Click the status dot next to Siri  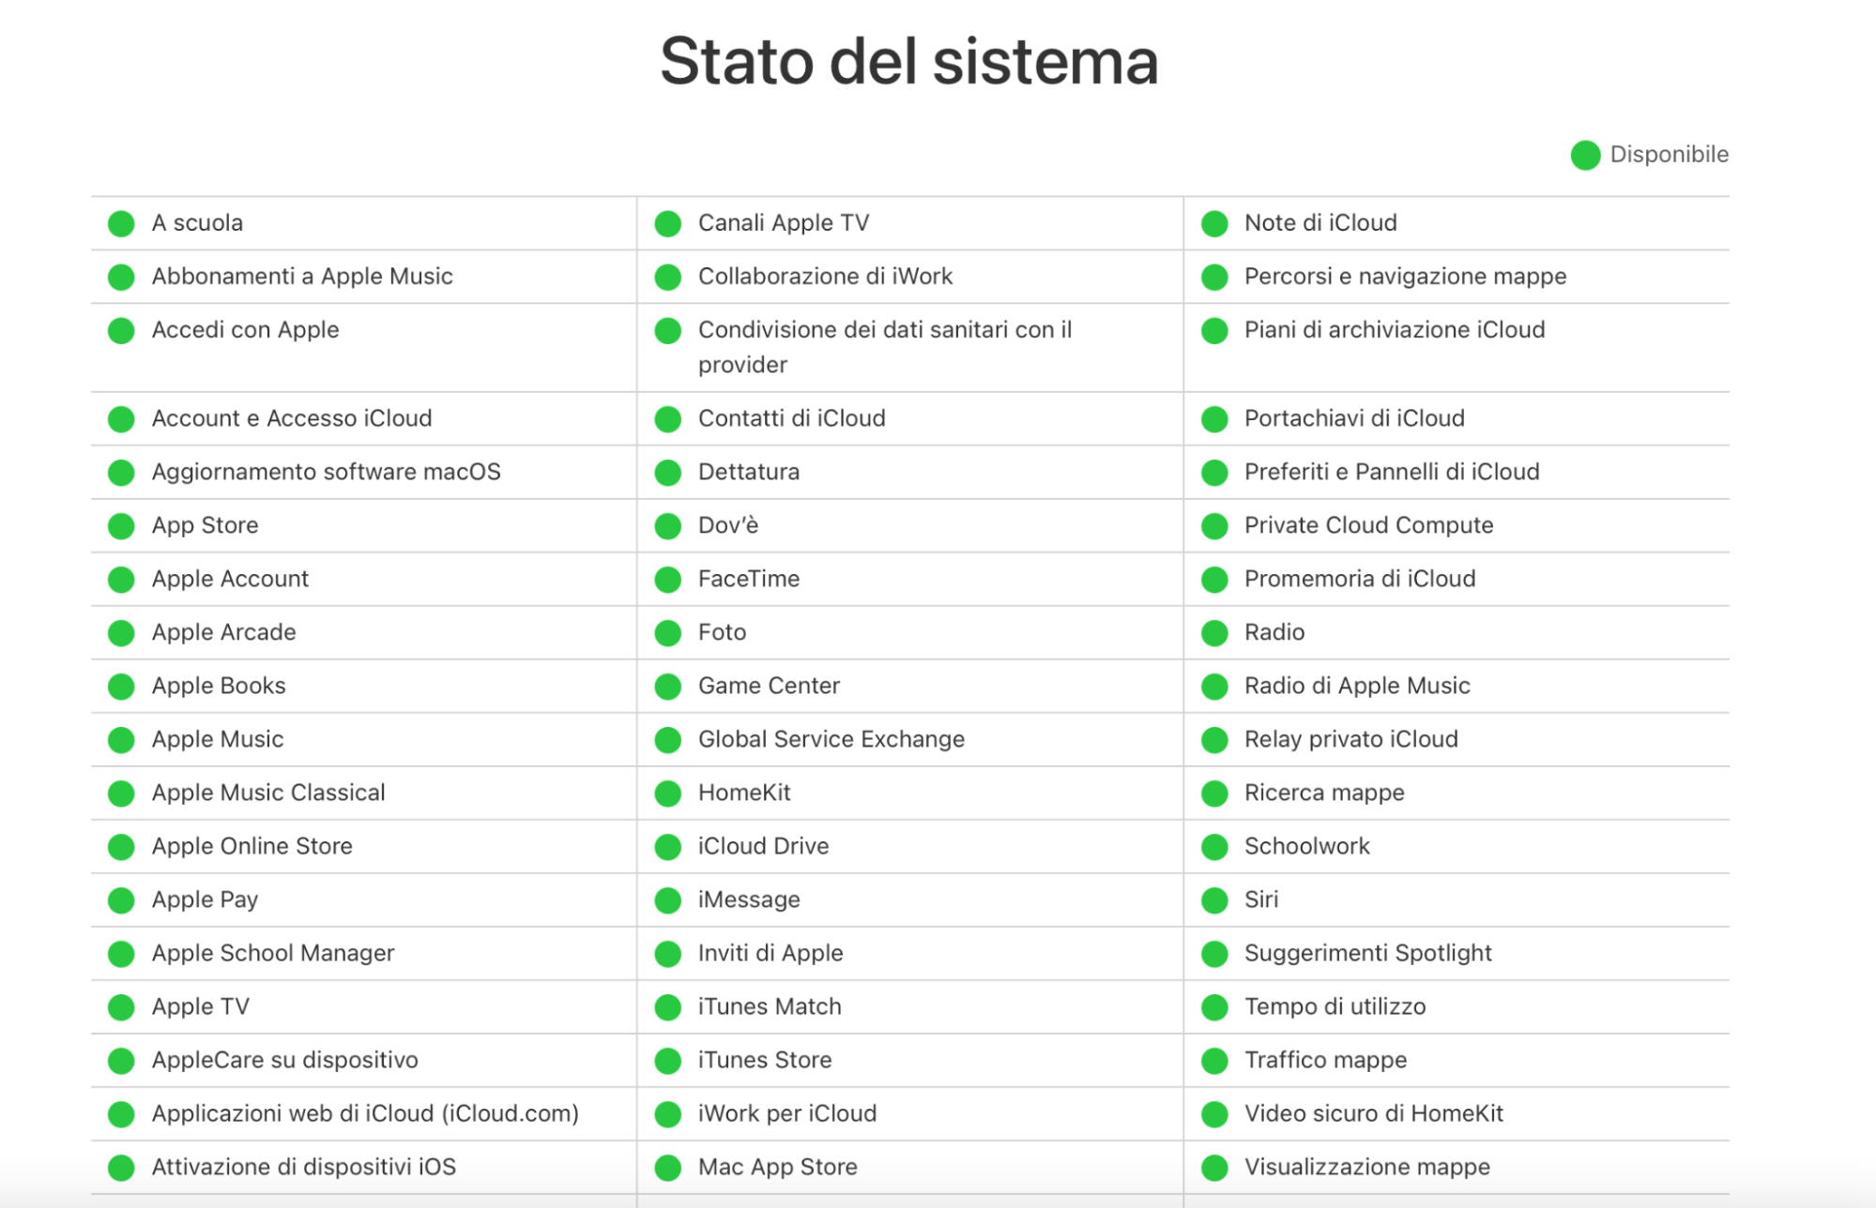tap(1213, 899)
